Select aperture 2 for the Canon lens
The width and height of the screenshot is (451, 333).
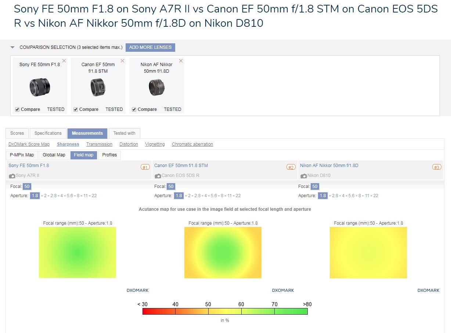(190, 196)
